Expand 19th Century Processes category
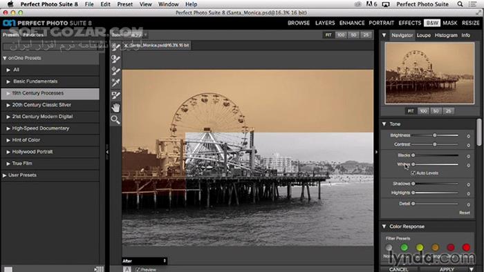This screenshot has width=484, height=272. point(8,93)
